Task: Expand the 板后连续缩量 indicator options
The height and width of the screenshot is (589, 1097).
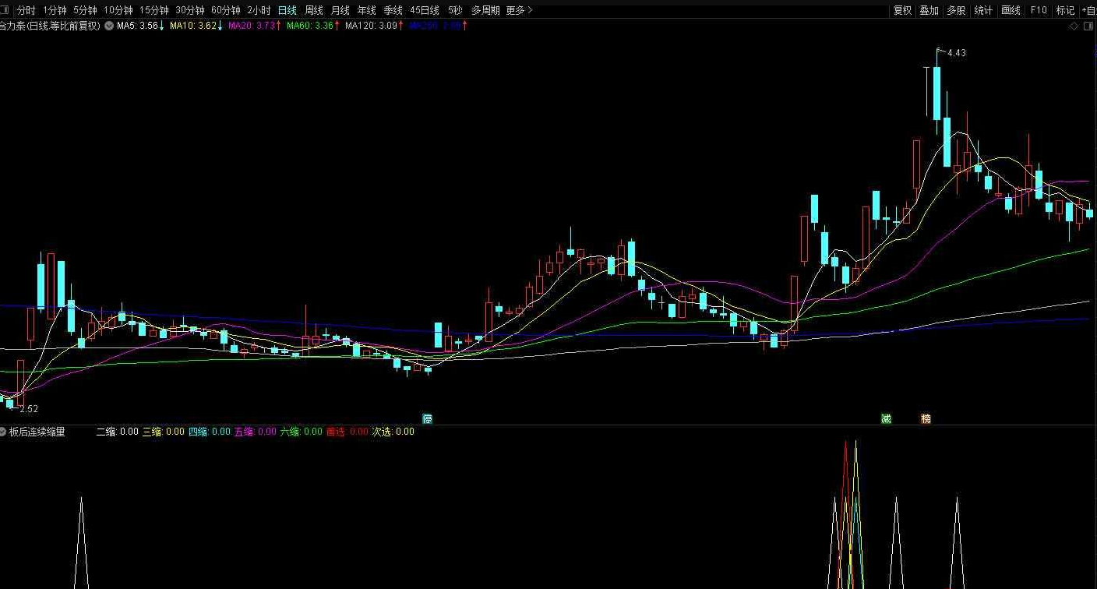Action: (4, 431)
